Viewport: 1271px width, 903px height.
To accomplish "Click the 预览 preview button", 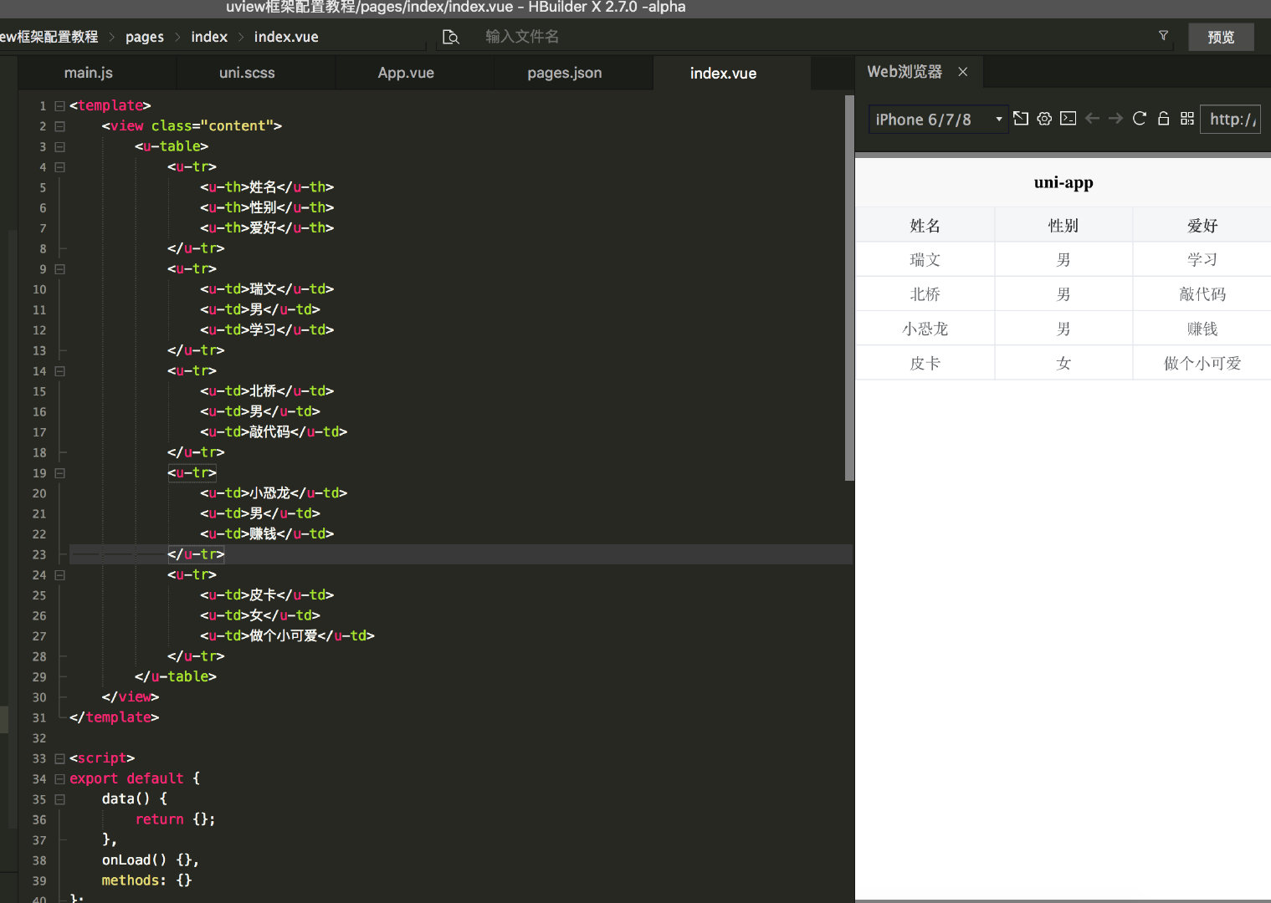I will pyautogui.click(x=1220, y=37).
